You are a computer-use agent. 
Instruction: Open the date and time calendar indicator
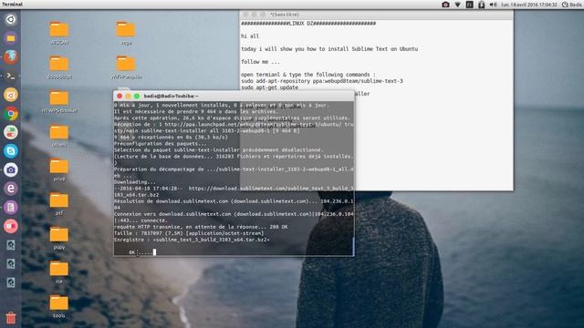pyautogui.click(x=529, y=5)
